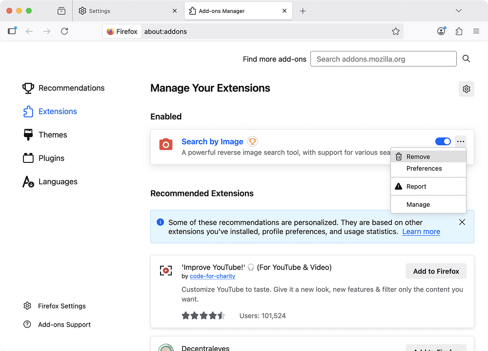The width and height of the screenshot is (488, 351).
Task: Open the Firefox hamburger application menu
Action: 476,31
